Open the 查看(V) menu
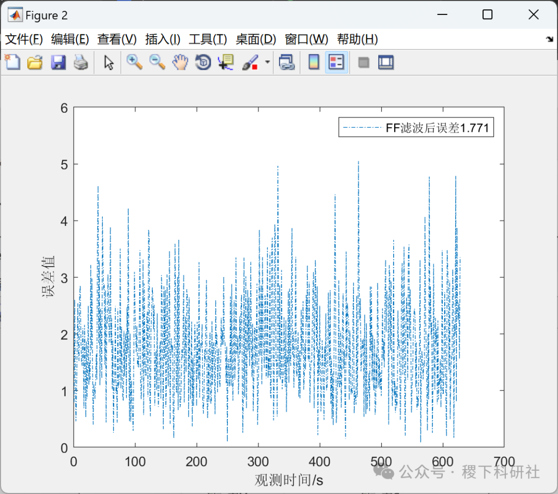The image size is (558, 494). pos(117,39)
